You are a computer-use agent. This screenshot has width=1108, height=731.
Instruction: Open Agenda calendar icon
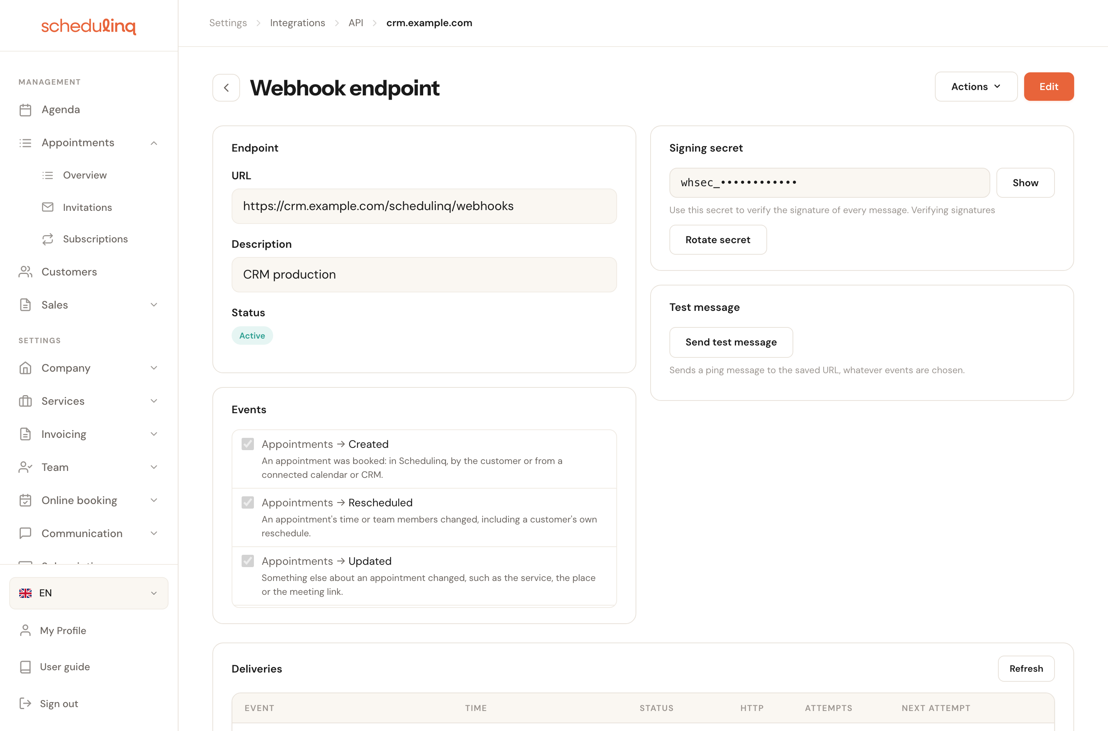tap(25, 110)
